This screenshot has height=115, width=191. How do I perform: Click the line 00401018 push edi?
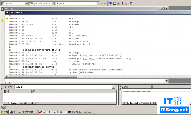point(41,33)
